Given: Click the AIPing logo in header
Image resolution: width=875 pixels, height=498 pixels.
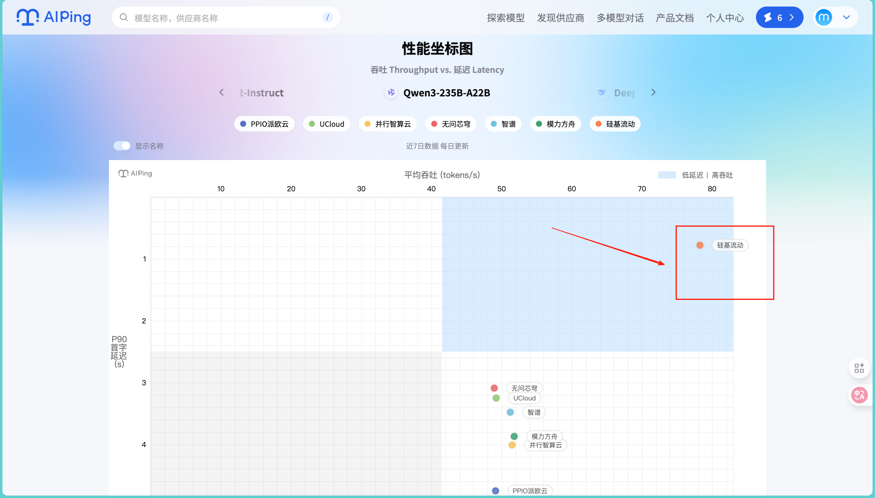Looking at the screenshot, I should tap(54, 17).
